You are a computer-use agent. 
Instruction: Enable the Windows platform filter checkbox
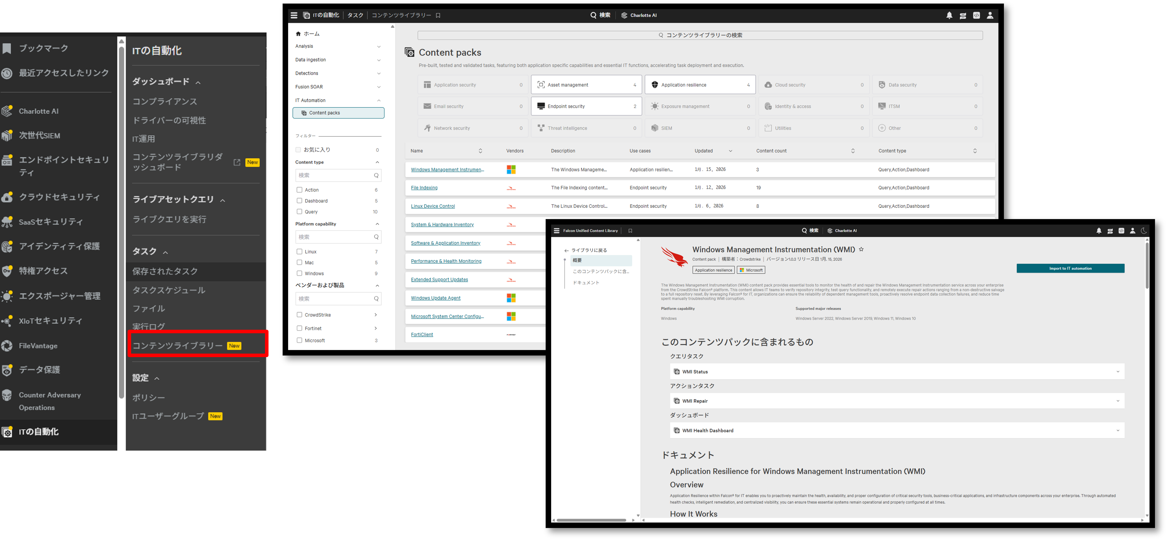[299, 273]
